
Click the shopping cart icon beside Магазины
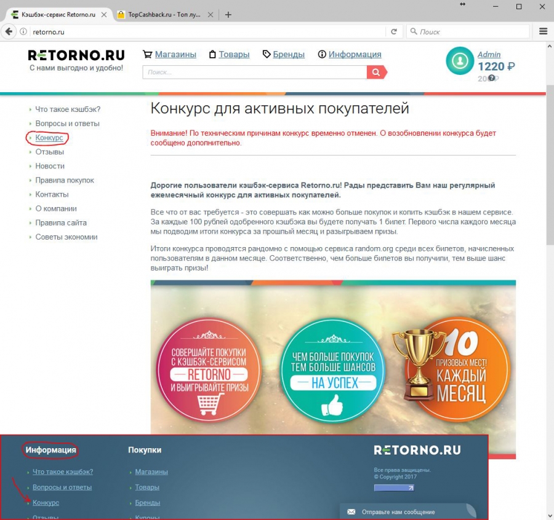pyautogui.click(x=147, y=54)
